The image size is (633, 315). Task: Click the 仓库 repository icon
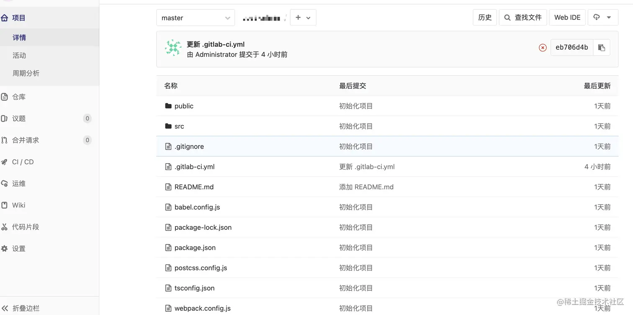(4, 97)
